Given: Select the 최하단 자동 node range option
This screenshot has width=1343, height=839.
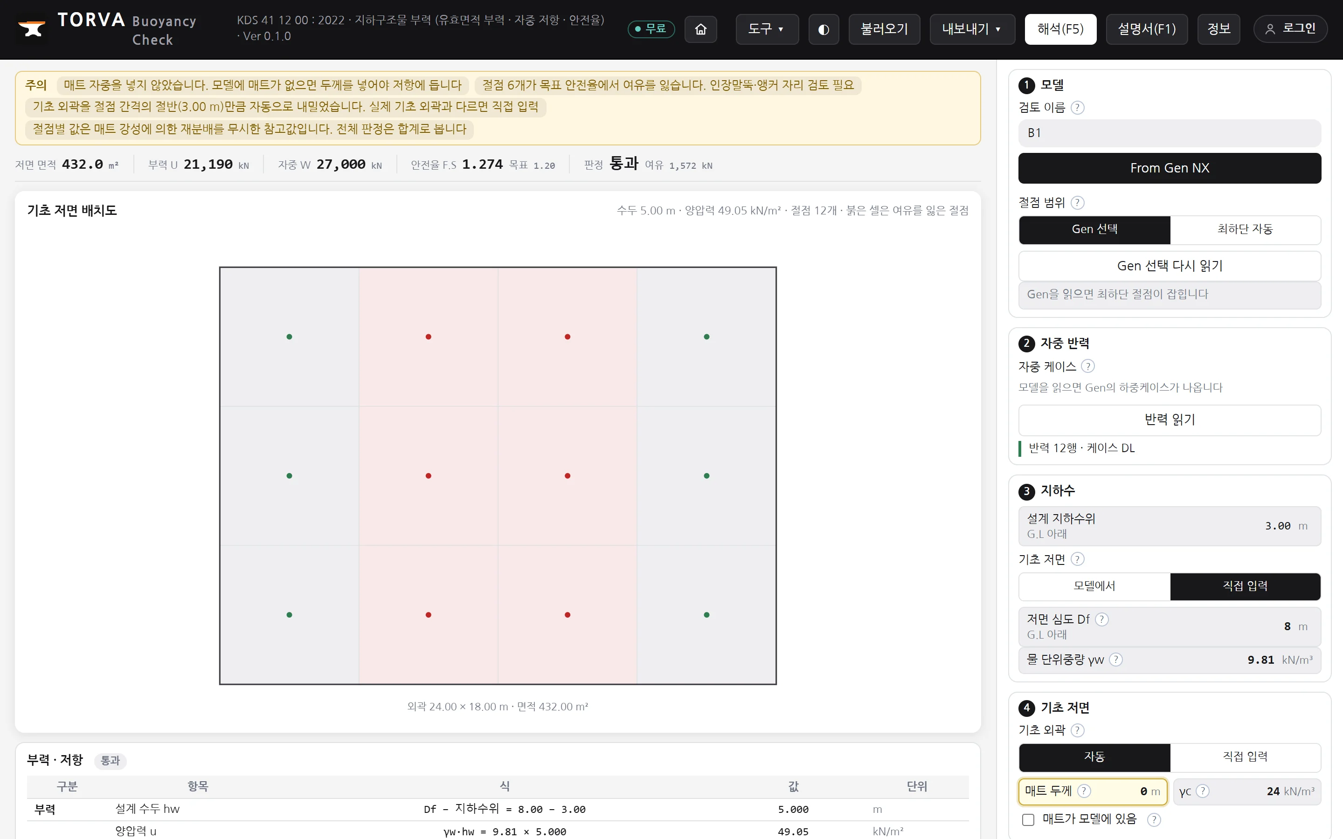Looking at the screenshot, I should coord(1245,230).
